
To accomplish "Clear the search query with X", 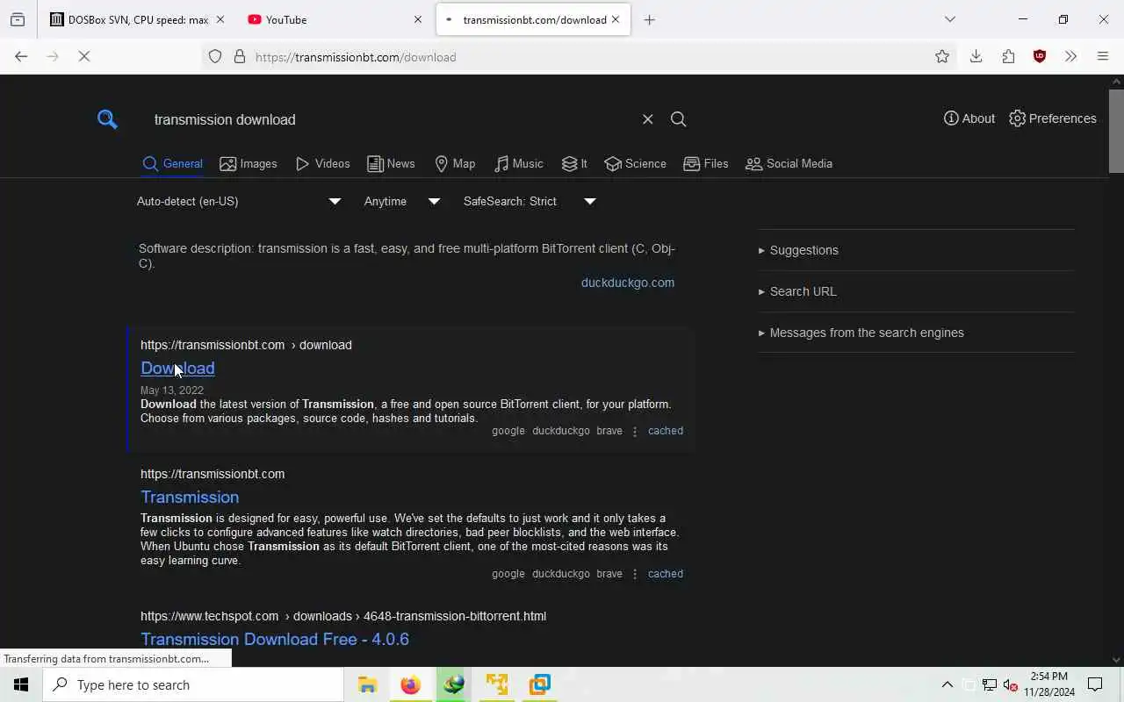I will point(647,119).
